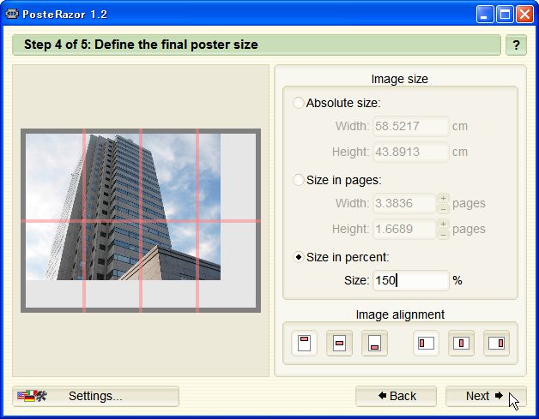
Task: Click the pages Height field showing 1.6689
Action: tap(405, 229)
